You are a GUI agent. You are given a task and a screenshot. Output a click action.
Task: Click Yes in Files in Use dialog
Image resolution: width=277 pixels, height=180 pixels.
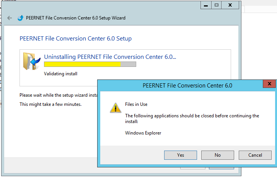click(180, 155)
